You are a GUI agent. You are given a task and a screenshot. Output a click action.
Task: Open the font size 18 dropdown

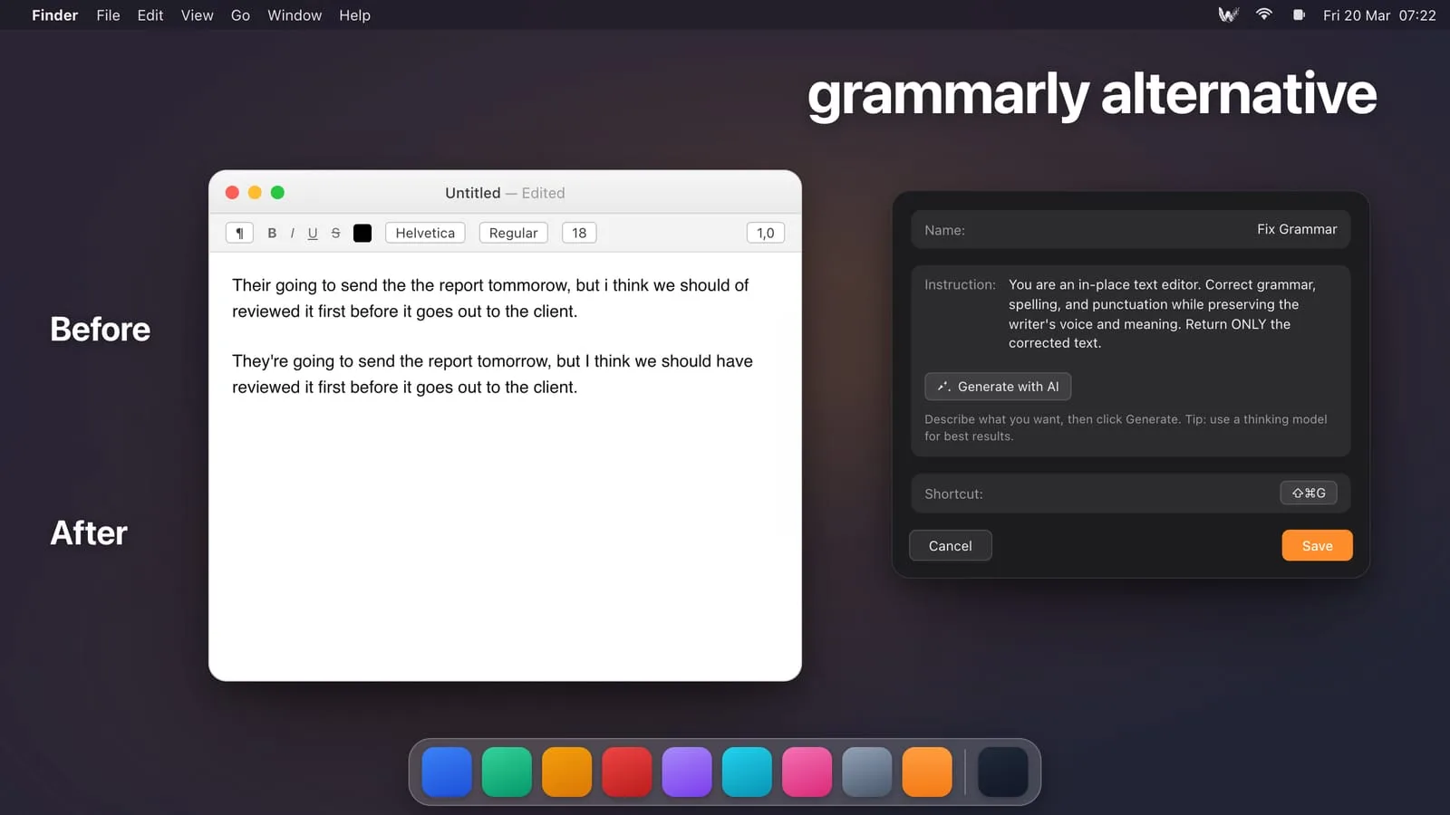coord(579,233)
